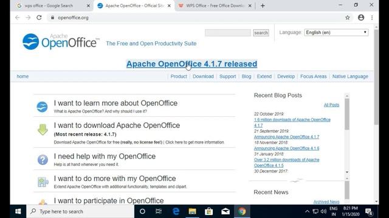This screenshot has height=218, width=389.
Task: Bookmark this page with the star icon
Action: [x=347, y=18]
